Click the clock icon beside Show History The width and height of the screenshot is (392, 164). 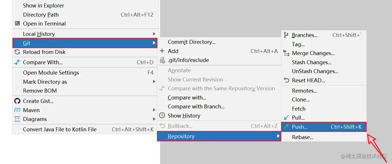162,116
